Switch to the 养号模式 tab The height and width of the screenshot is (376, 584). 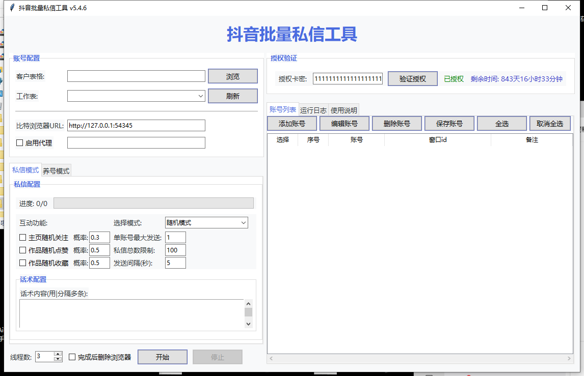[x=56, y=171]
